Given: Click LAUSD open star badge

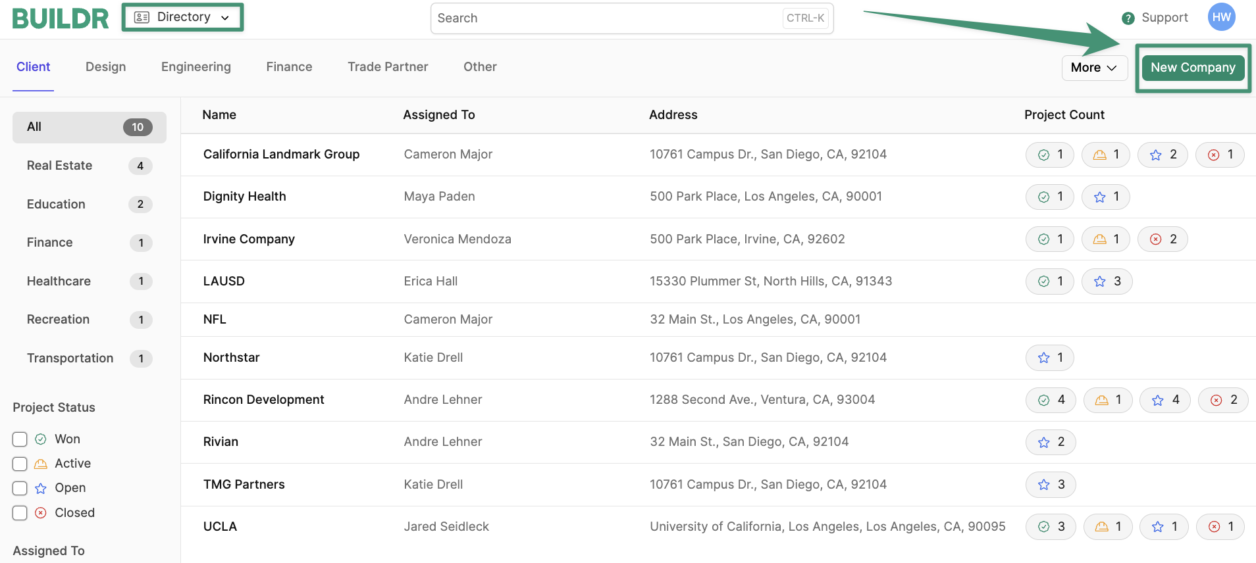Looking at the screenshot, I should pyautogui.click(x=1107, y=281).
